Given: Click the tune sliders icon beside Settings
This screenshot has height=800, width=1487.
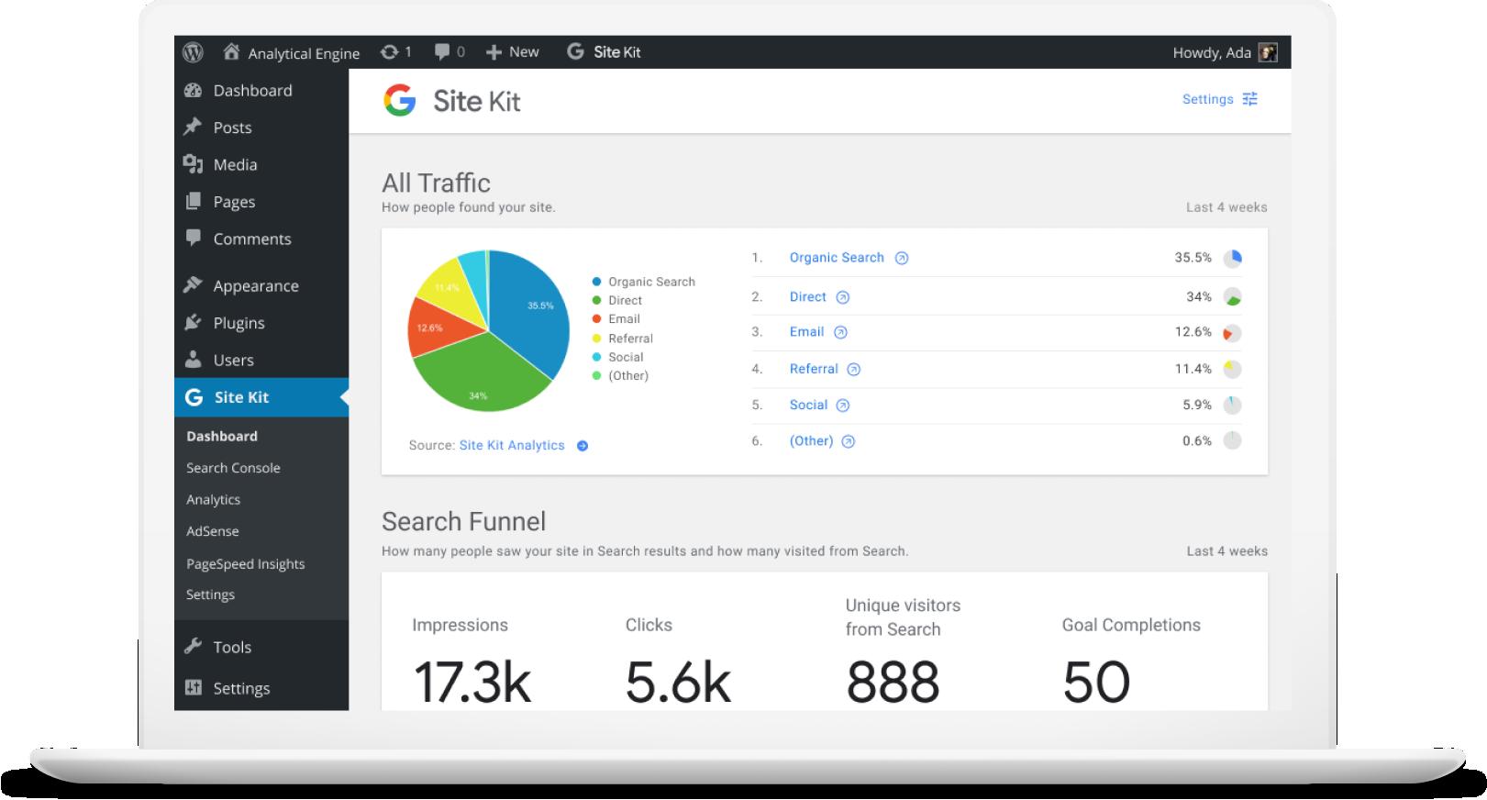Looking at the screenshot, I should coord(1249,99).
